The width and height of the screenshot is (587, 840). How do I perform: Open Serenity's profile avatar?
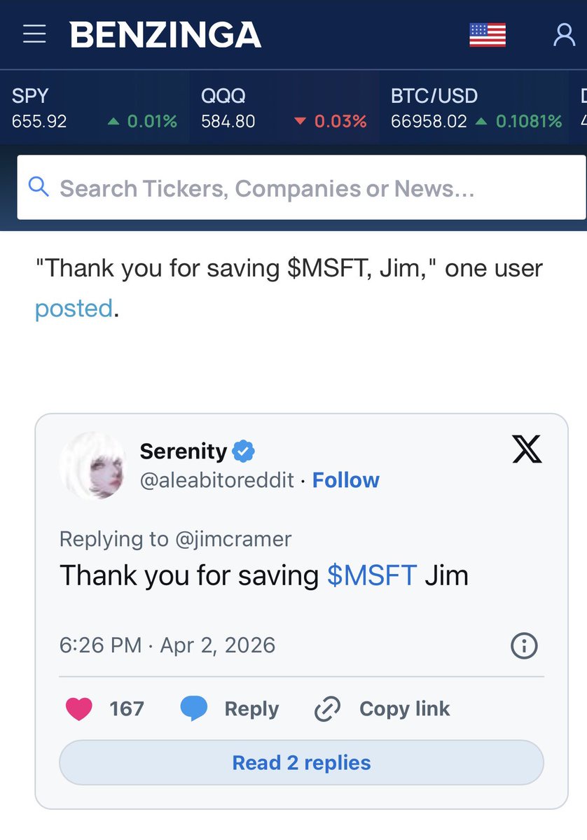click(x=92, y=465)
